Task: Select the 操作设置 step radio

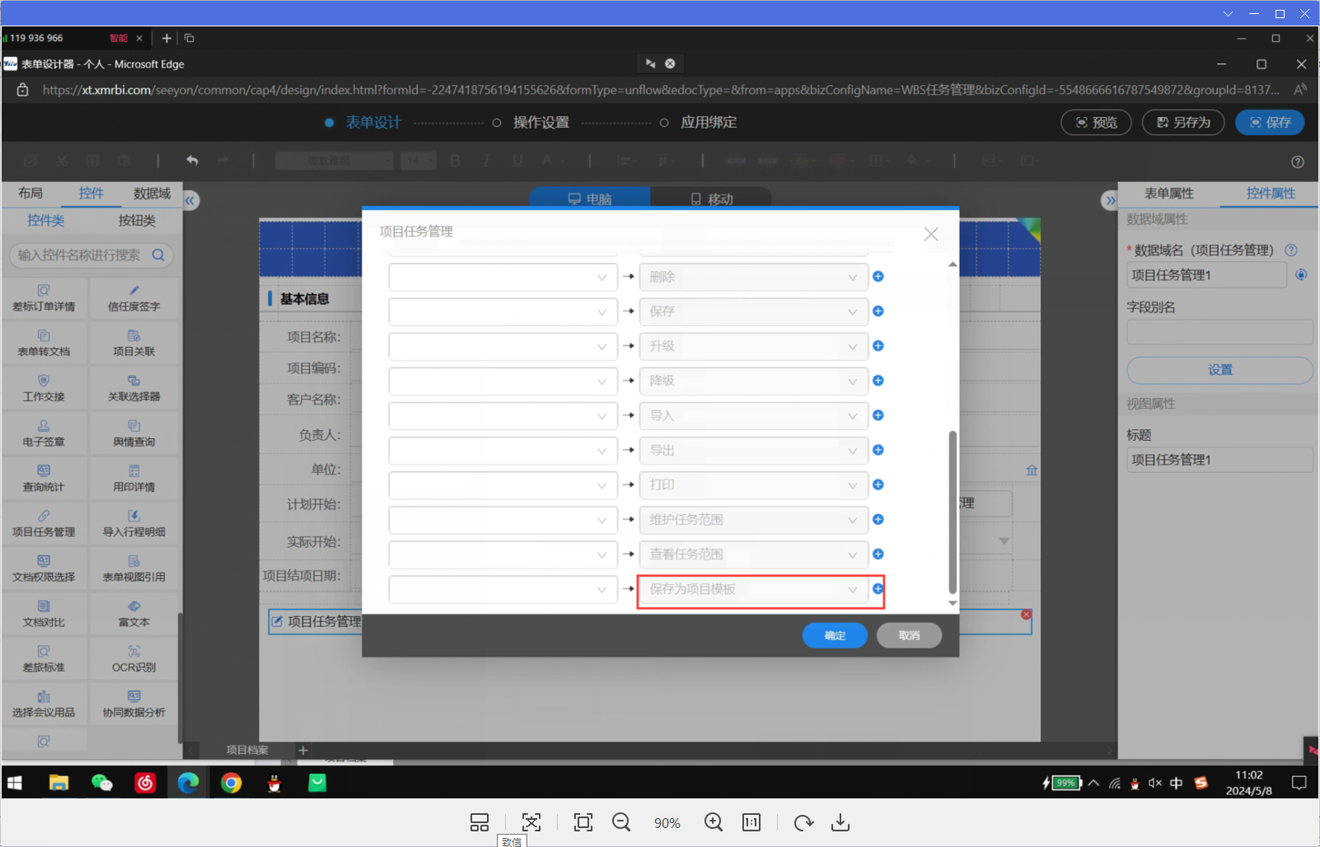Action: (x=497, y=123)
